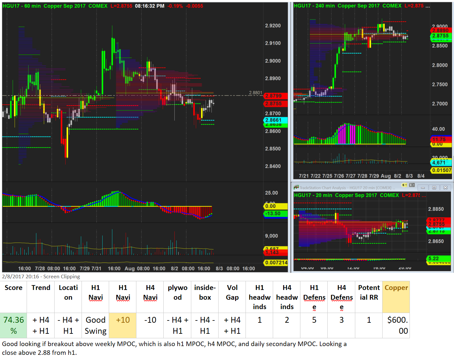Click the cyan 2.8661 price label on the 60 min chart

point(275,120)
